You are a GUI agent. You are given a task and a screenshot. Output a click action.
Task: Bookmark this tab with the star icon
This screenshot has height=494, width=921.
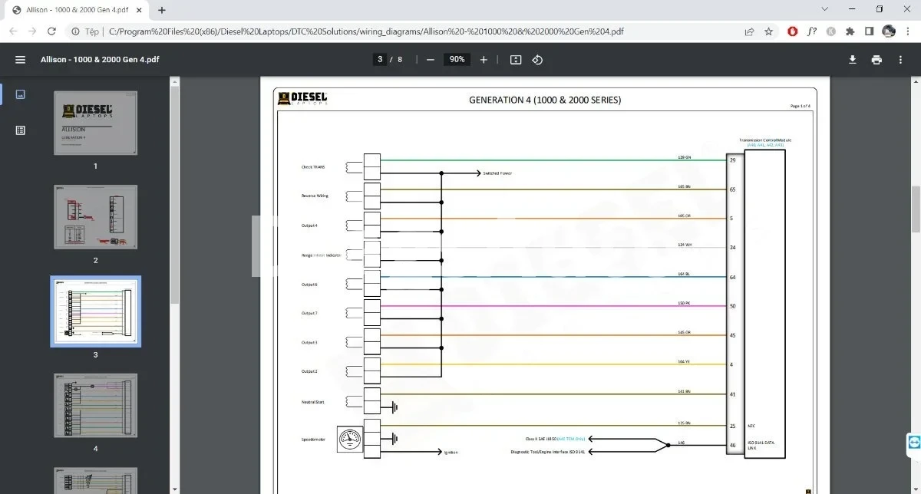tap(768, 31)
